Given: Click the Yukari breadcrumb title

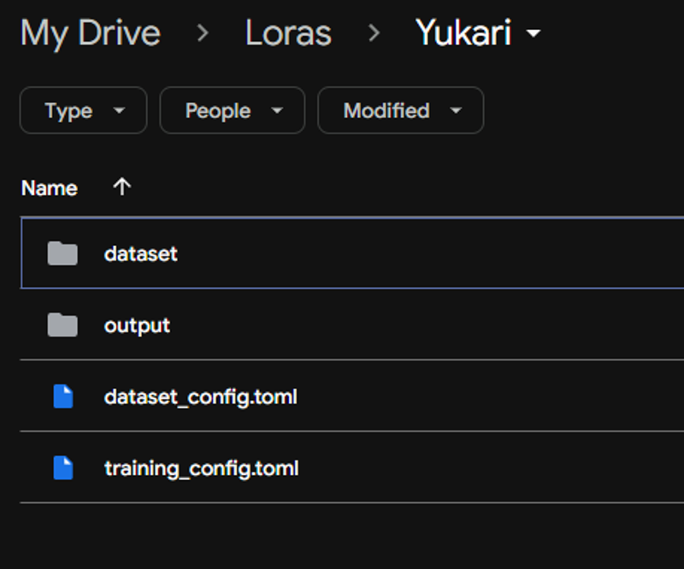Looking at the screenshot, I should [463, 32].
